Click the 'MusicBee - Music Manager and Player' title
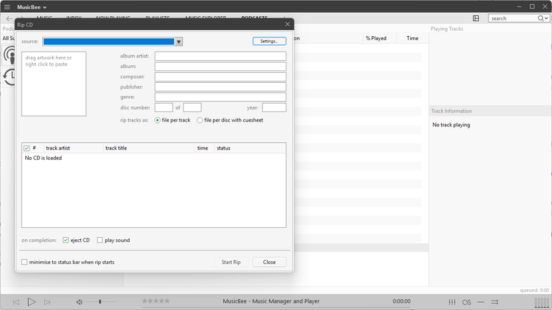The height and width of the screenshot is (310, 552). click(x=271, y=301)
